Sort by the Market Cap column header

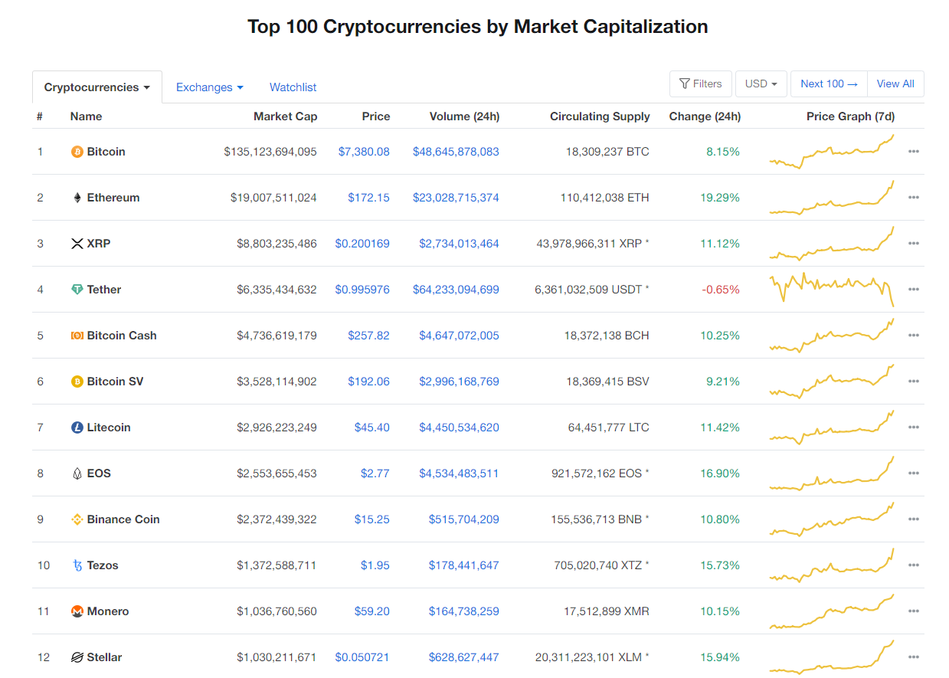coord(285,116)
